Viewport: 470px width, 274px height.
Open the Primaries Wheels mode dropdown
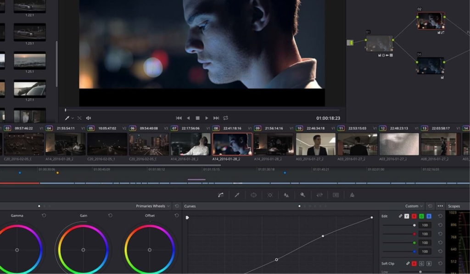[152, 206]
